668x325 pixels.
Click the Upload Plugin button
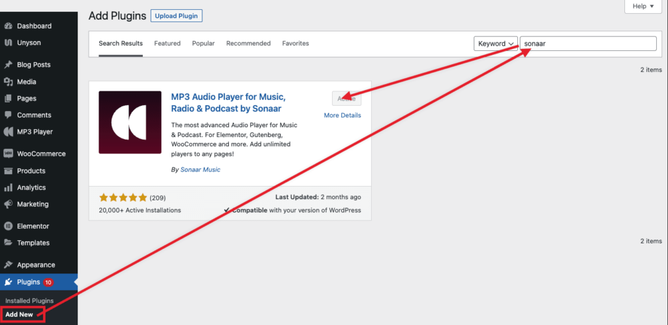tap(176, 16)
